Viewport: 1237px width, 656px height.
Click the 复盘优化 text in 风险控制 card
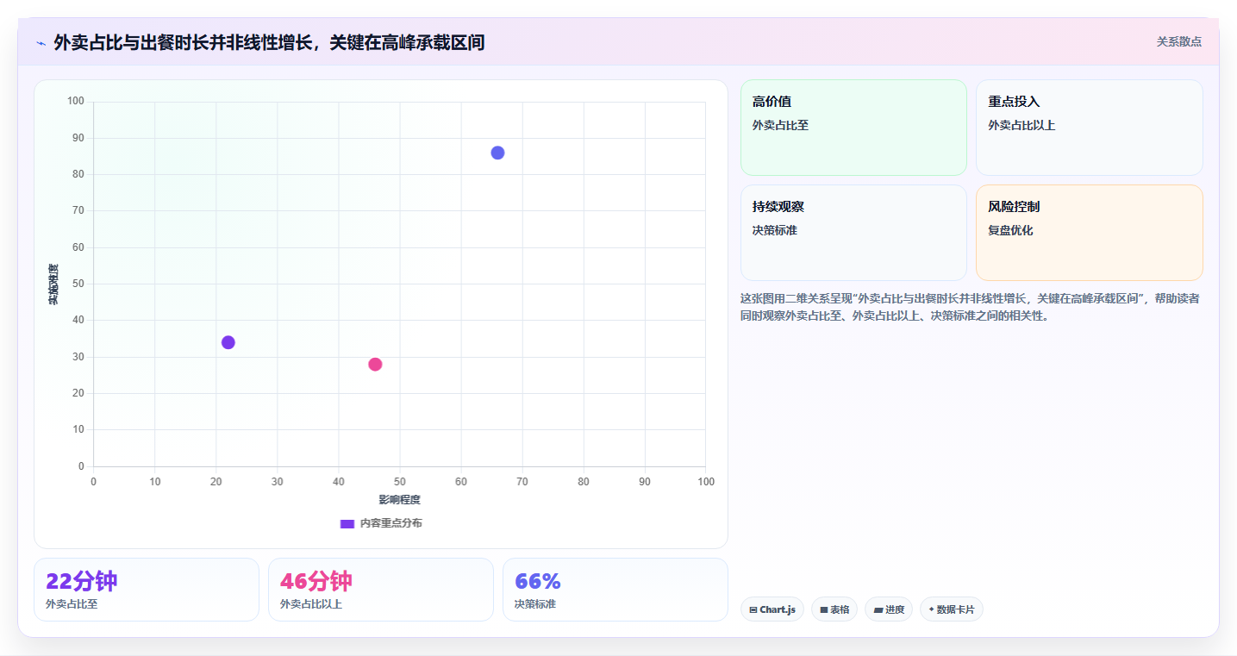point(1010,230)
